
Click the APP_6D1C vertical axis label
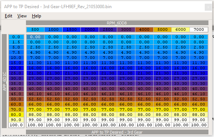click(4, 81)
